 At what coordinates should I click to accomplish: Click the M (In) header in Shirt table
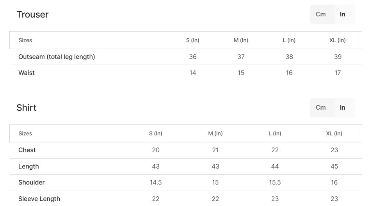pos(215,133)
